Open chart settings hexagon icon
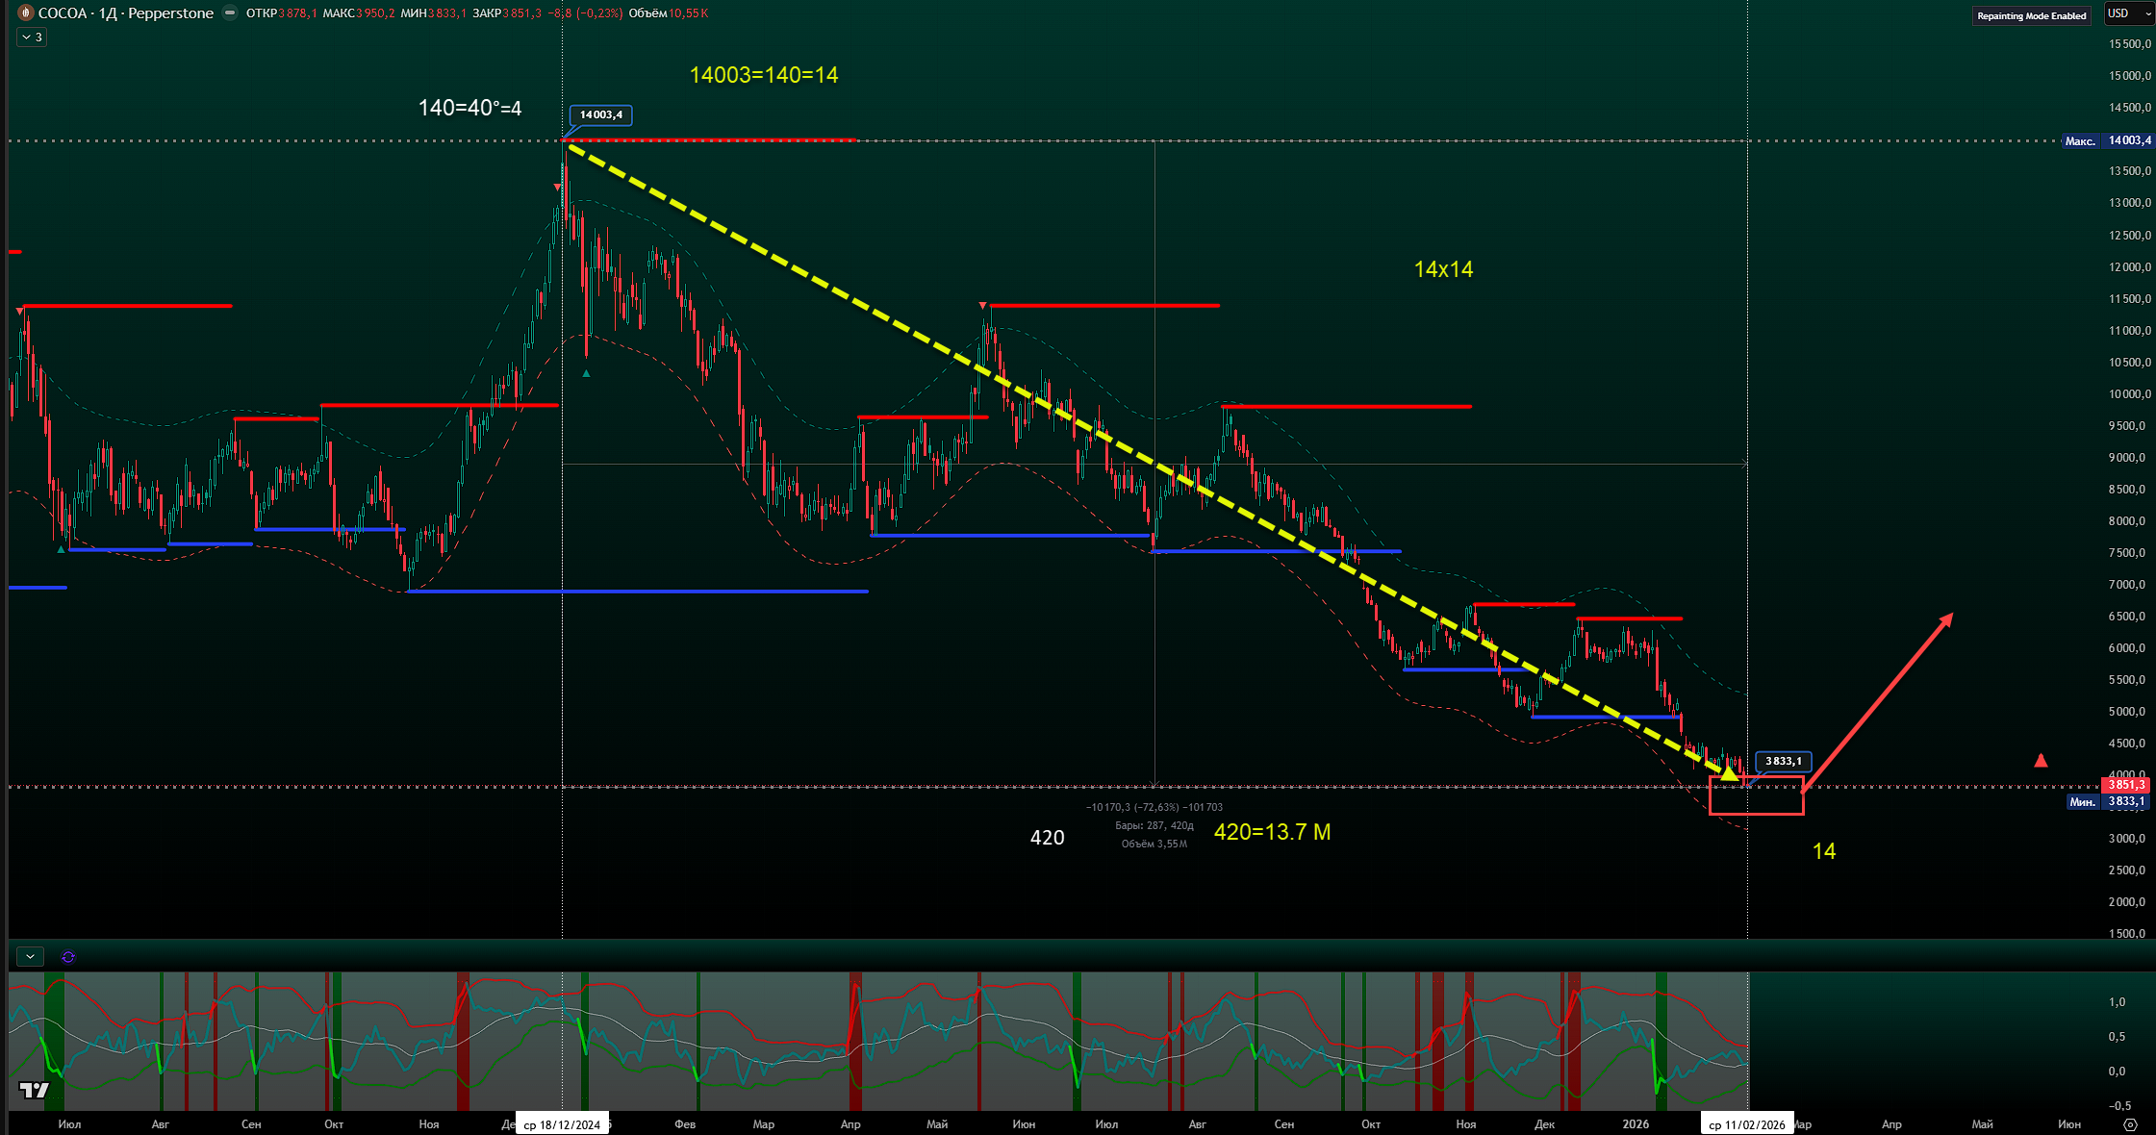The image size is (2156, 1135). 2130,1124
